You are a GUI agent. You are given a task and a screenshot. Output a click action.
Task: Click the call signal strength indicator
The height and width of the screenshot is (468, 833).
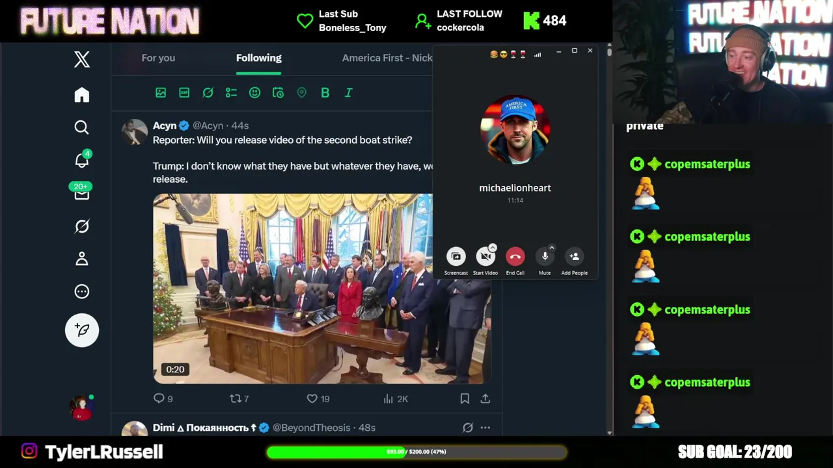(538, 55)
